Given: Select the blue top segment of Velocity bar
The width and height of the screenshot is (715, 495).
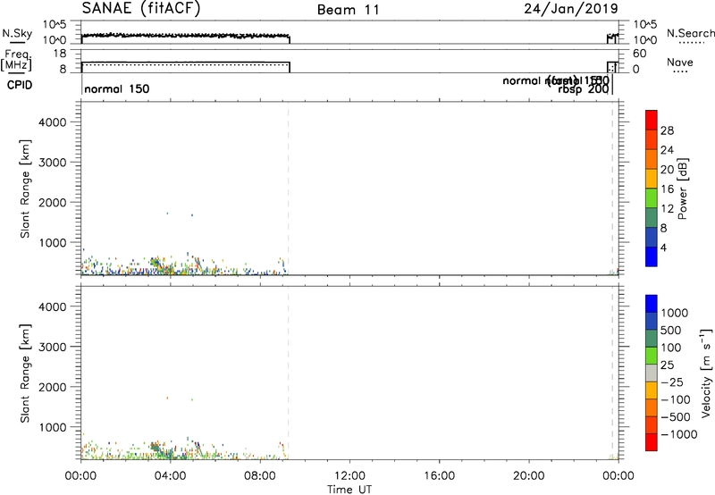Looking at the screenshot, I should click(x=652, y=304).
